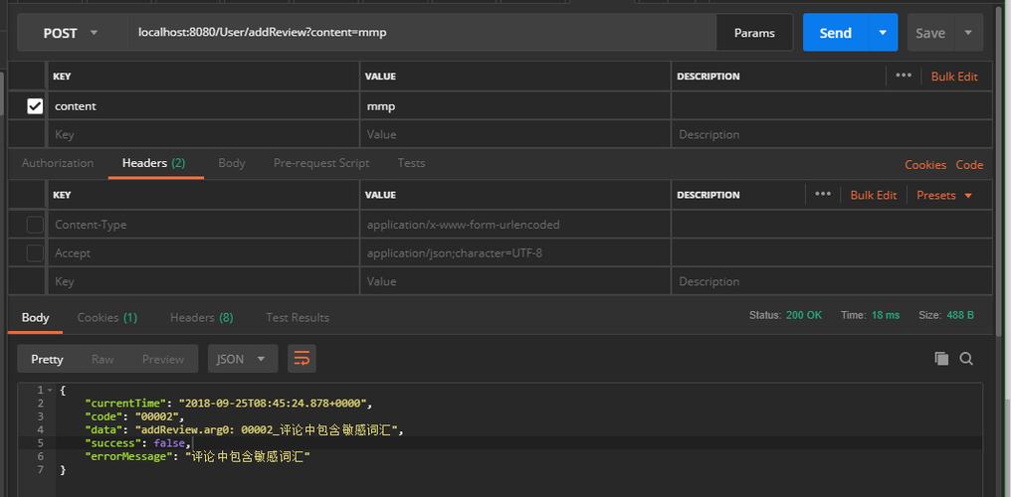Switch to the Authorization tab
The image size is (1011, 497).
pos(58,163)
